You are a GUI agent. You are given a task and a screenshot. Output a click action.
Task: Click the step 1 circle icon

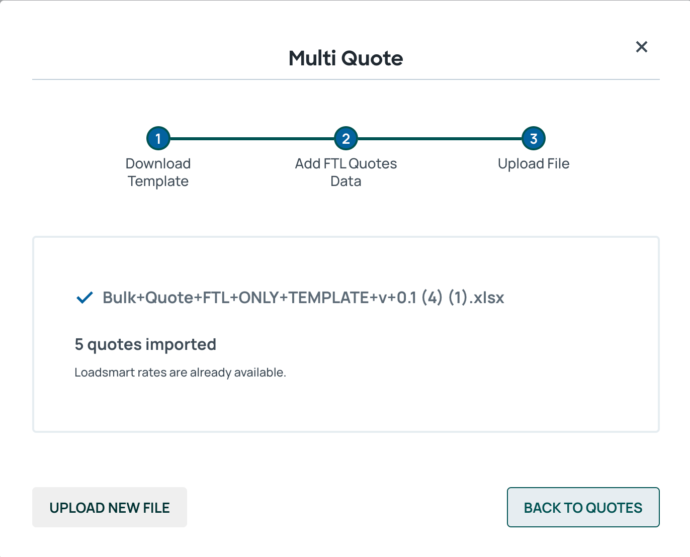(x=158, y=138)
